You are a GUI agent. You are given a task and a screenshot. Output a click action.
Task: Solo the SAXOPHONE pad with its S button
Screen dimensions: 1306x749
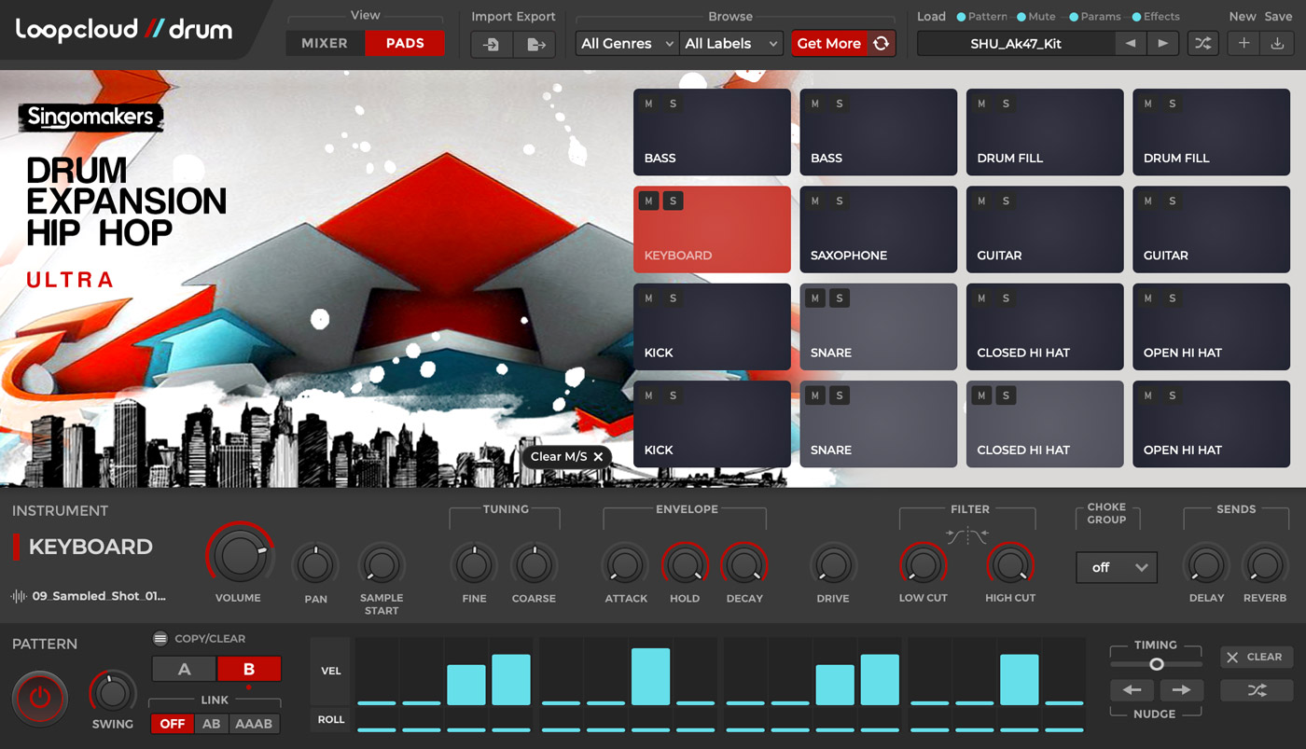point(839,201)
